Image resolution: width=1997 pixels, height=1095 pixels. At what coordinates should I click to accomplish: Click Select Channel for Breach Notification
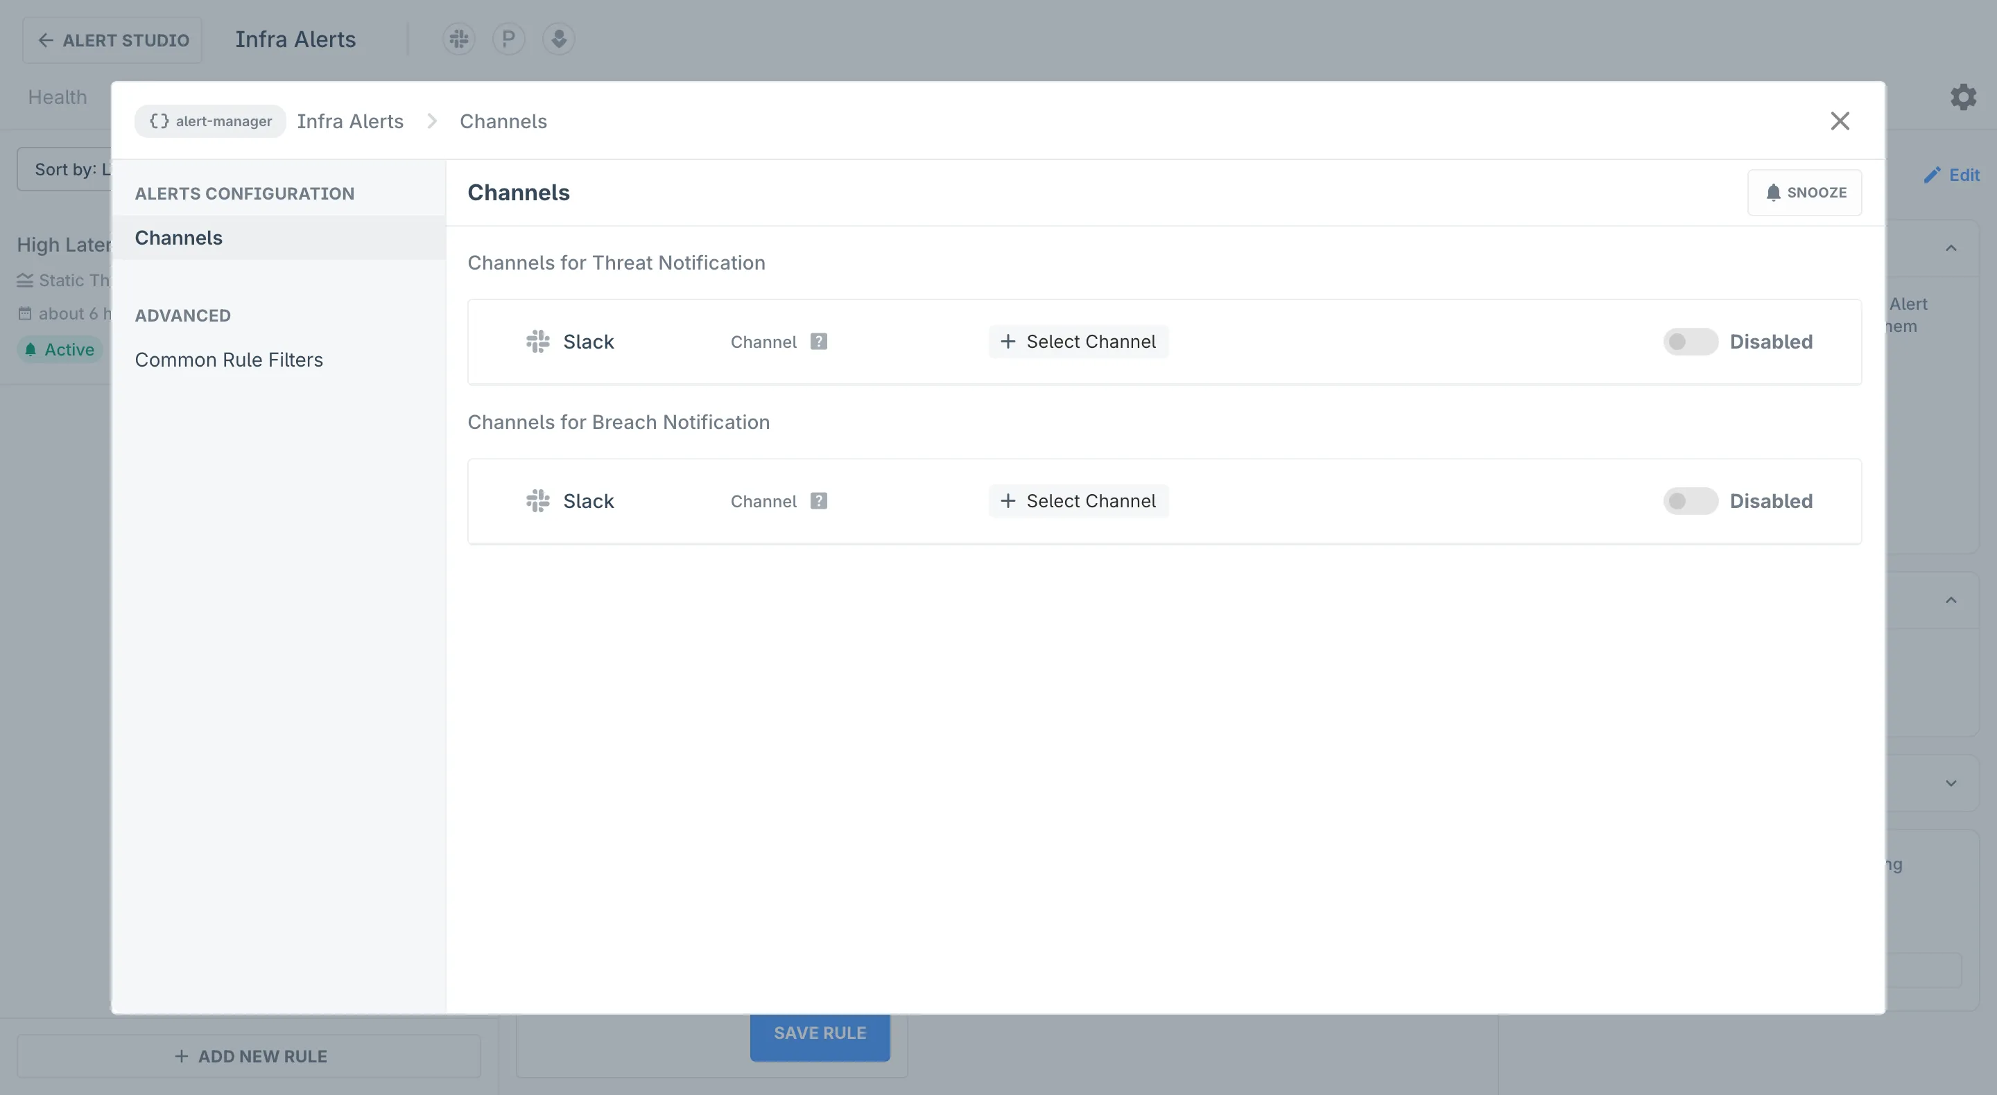click(1078, 501)
